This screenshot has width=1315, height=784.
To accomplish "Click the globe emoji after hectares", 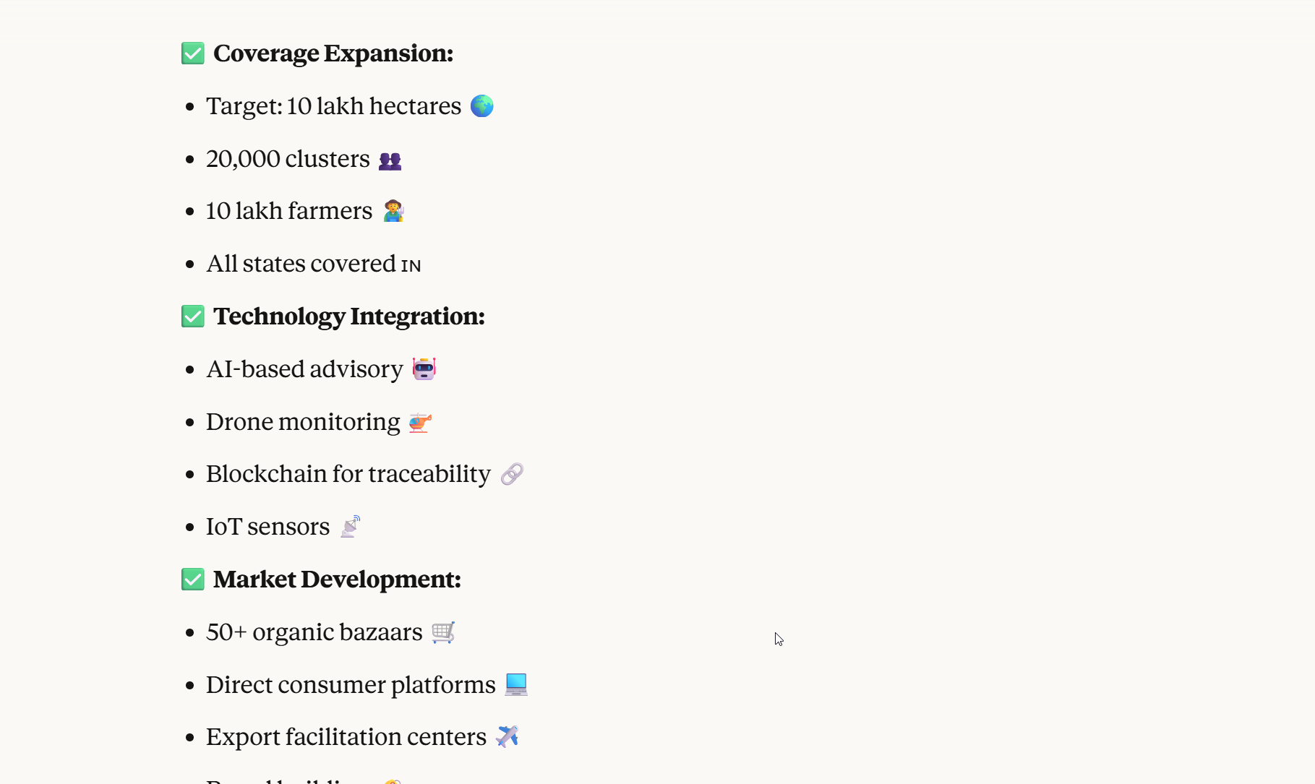I will pyautogui.click(x=481, y=106).
